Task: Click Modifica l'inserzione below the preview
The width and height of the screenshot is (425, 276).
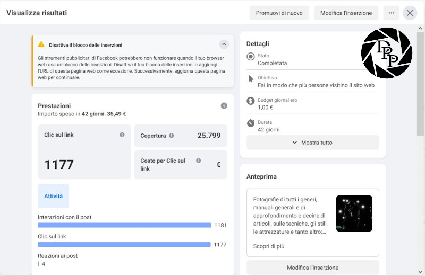Action: [313, 268]
